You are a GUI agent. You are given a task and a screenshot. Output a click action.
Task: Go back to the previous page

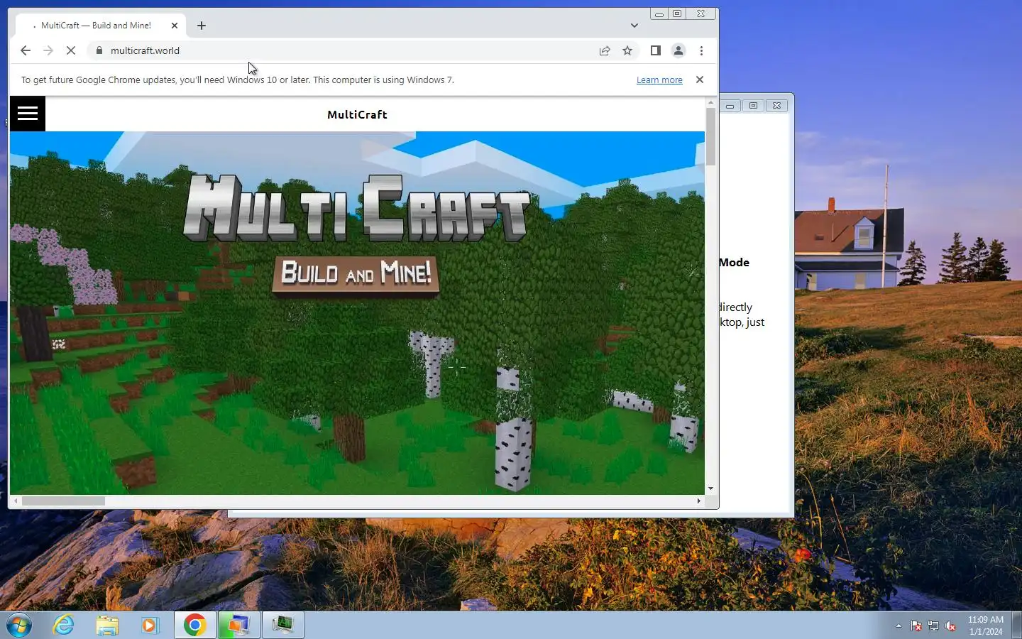26,50
